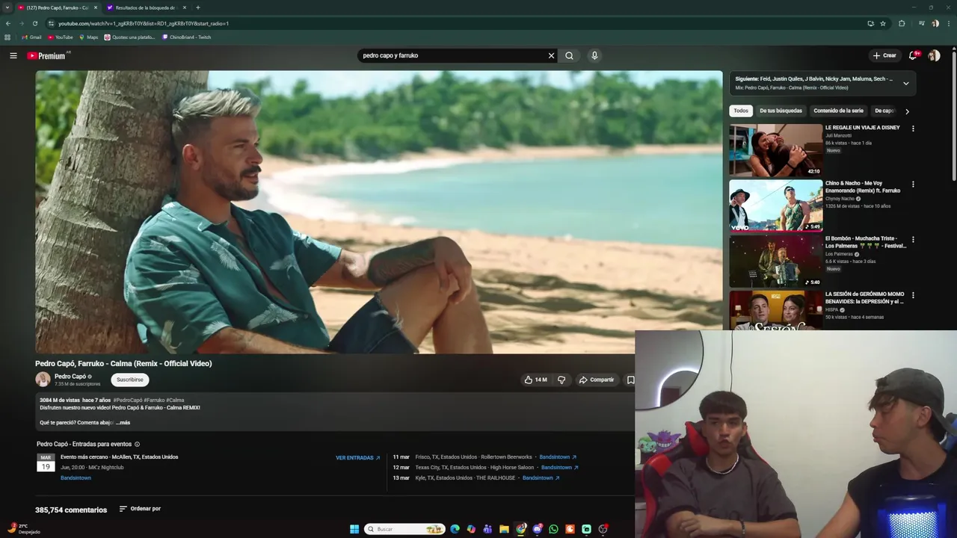The height and width of the screenshot is (538, 957).
Task: Subscribe to Pedro Capó with Suscribirse
Action: pos(129,380)
